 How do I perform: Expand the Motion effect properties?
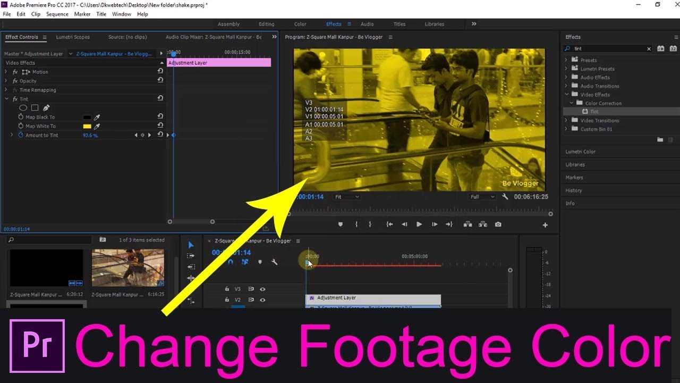click(x=6, y=72)
